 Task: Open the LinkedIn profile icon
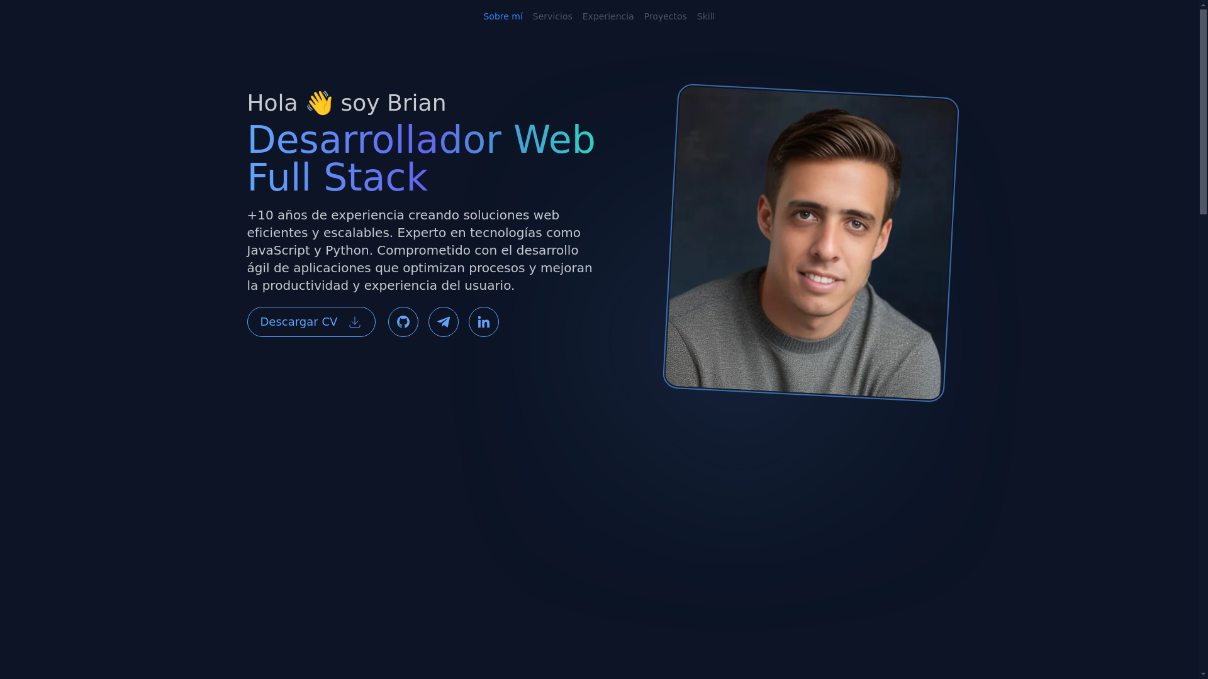483,322
